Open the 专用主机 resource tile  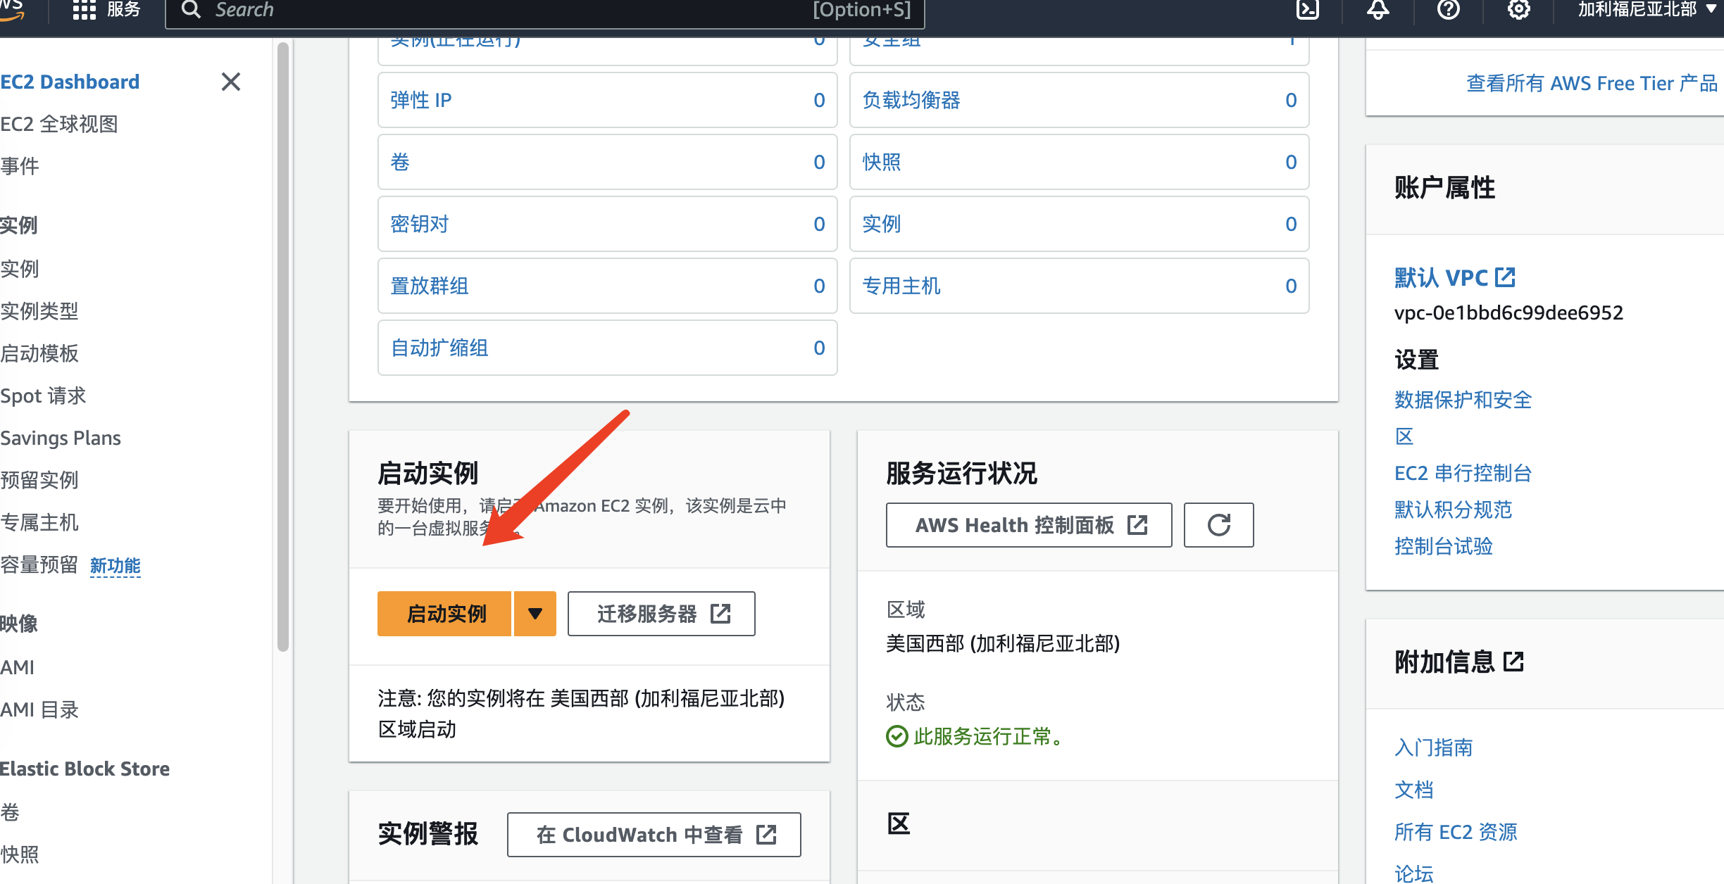tap(1079, 286)
